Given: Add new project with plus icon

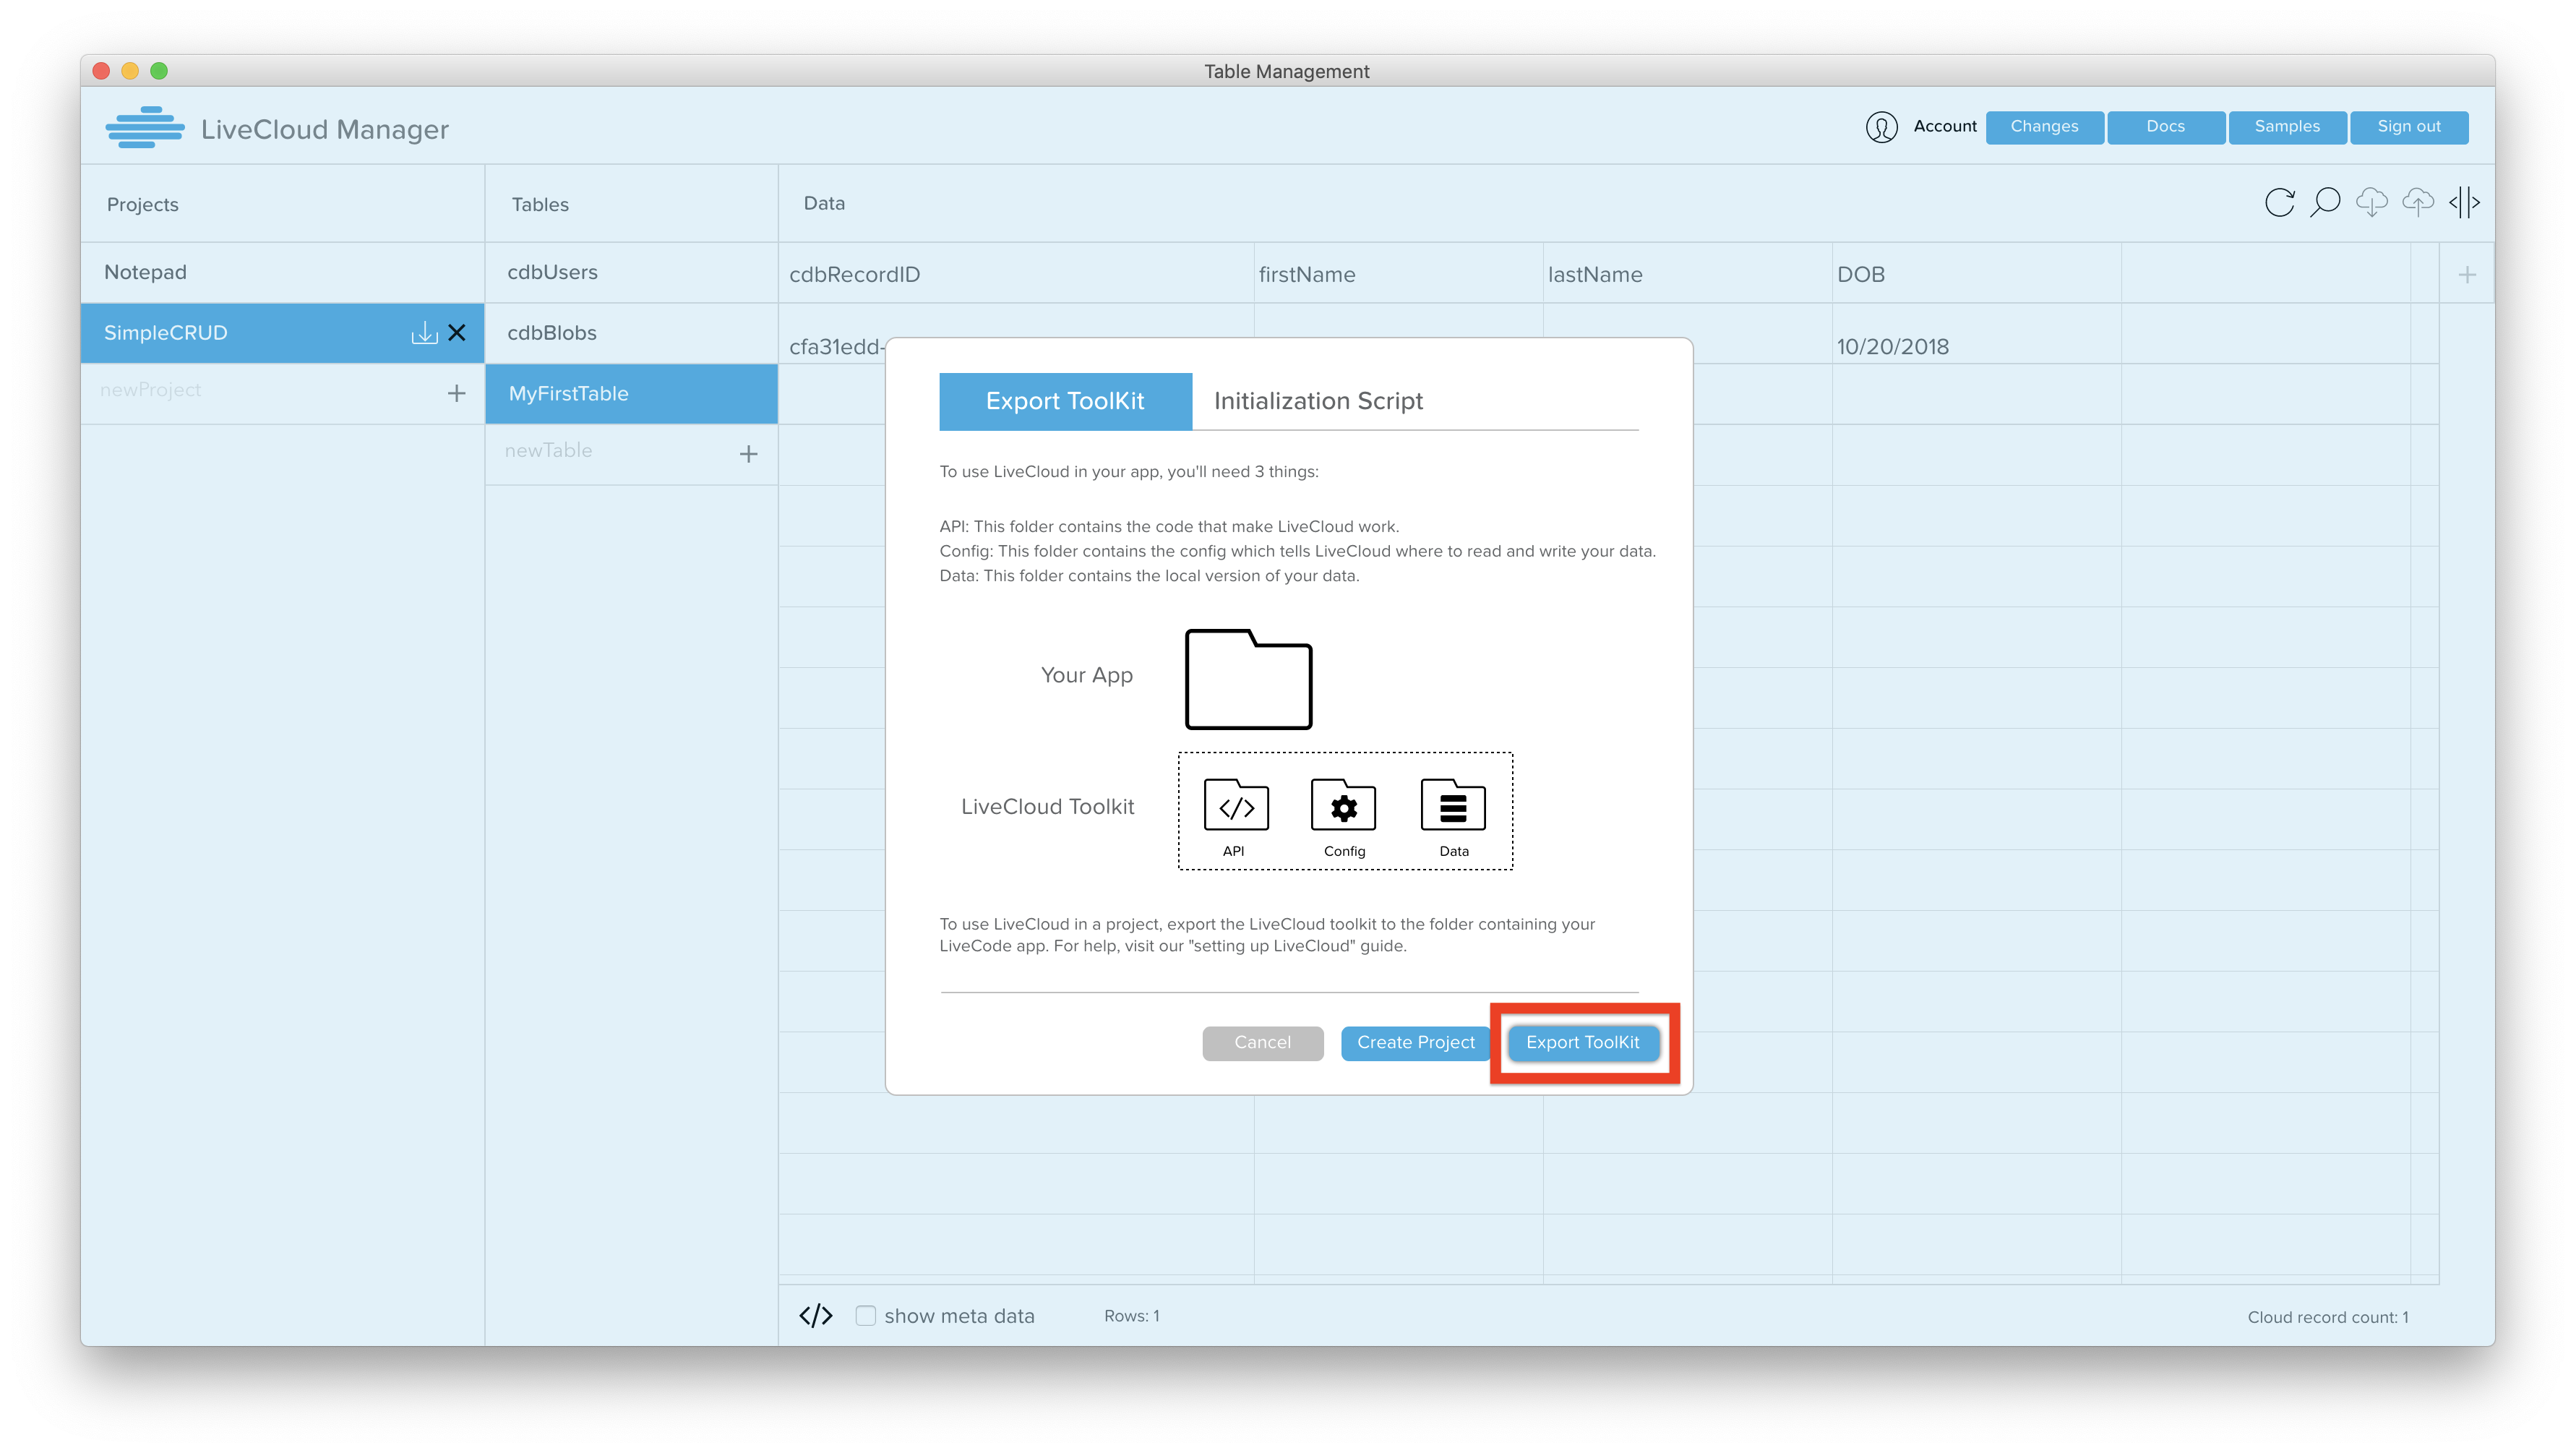Looking at the screenshot, I should point(456,393).
